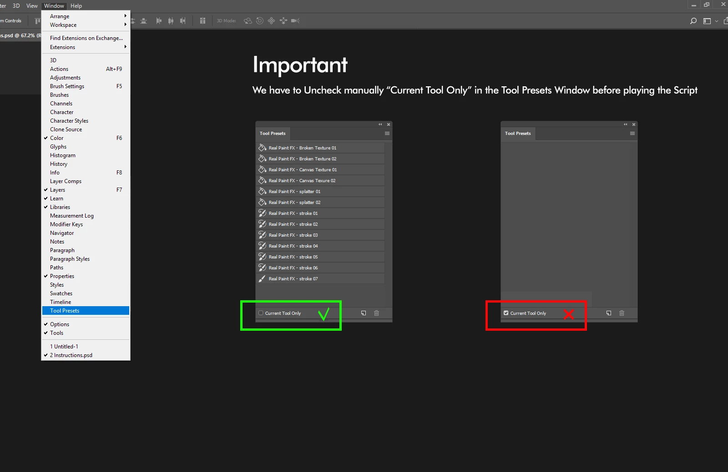728x472 pixels.
Task: Toggle the checked Color panel entry
Action: tap(86, 138)
